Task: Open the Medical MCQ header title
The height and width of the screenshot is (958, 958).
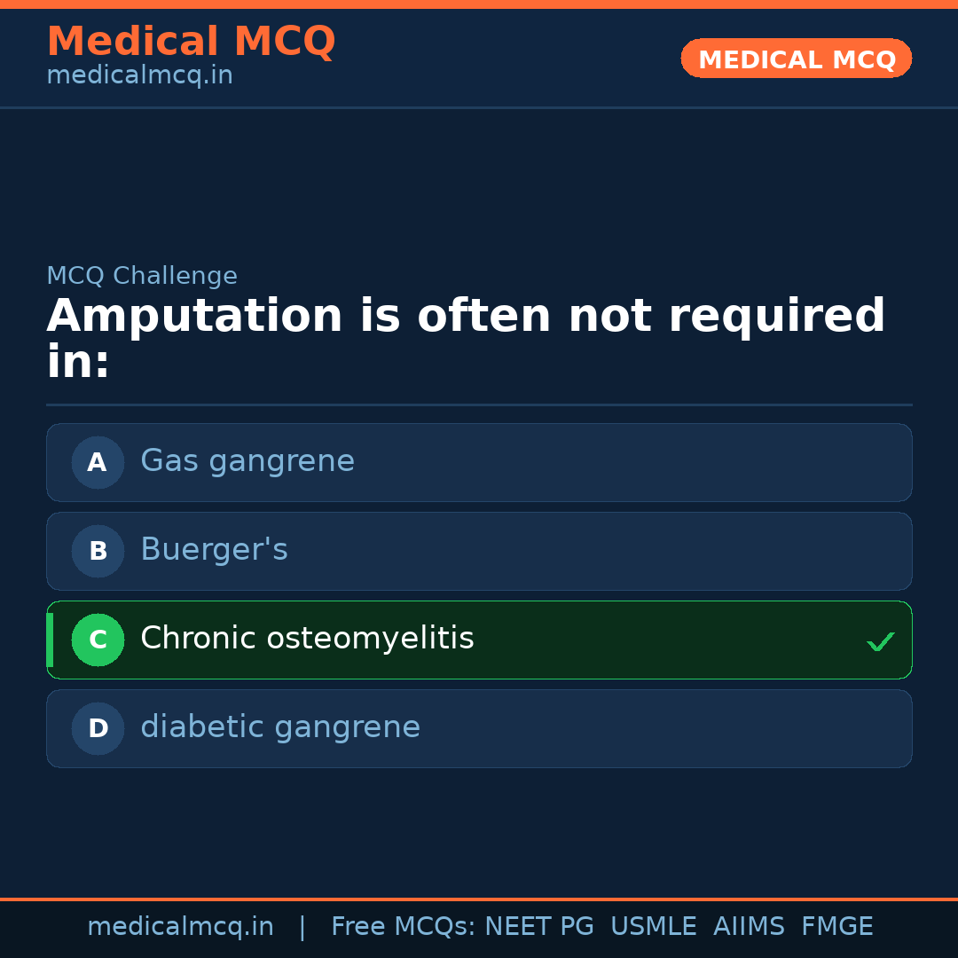Action: click(191, 42)
